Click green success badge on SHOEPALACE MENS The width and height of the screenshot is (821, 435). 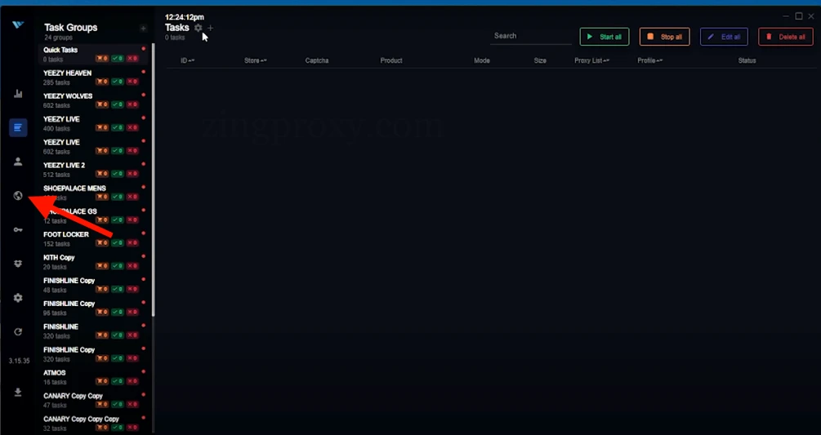point(118,197)
